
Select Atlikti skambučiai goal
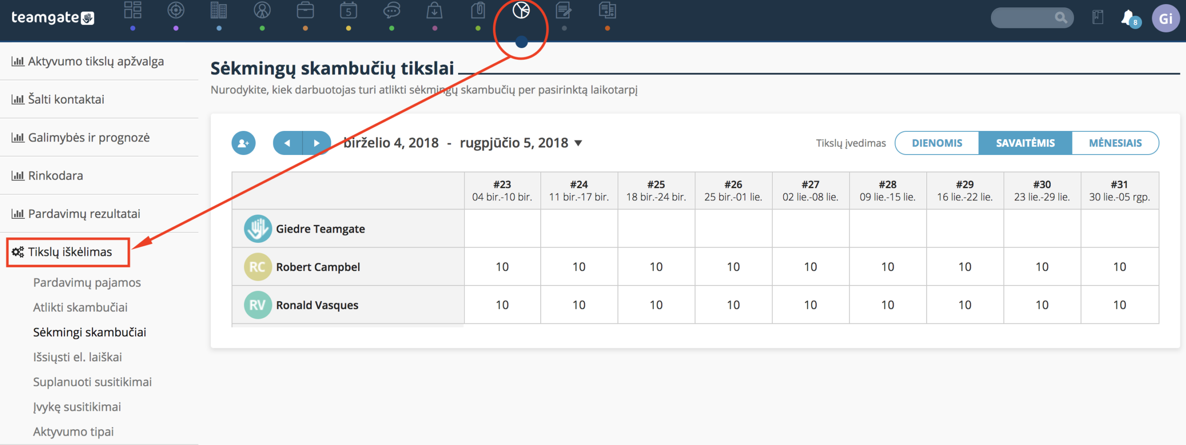80,308
